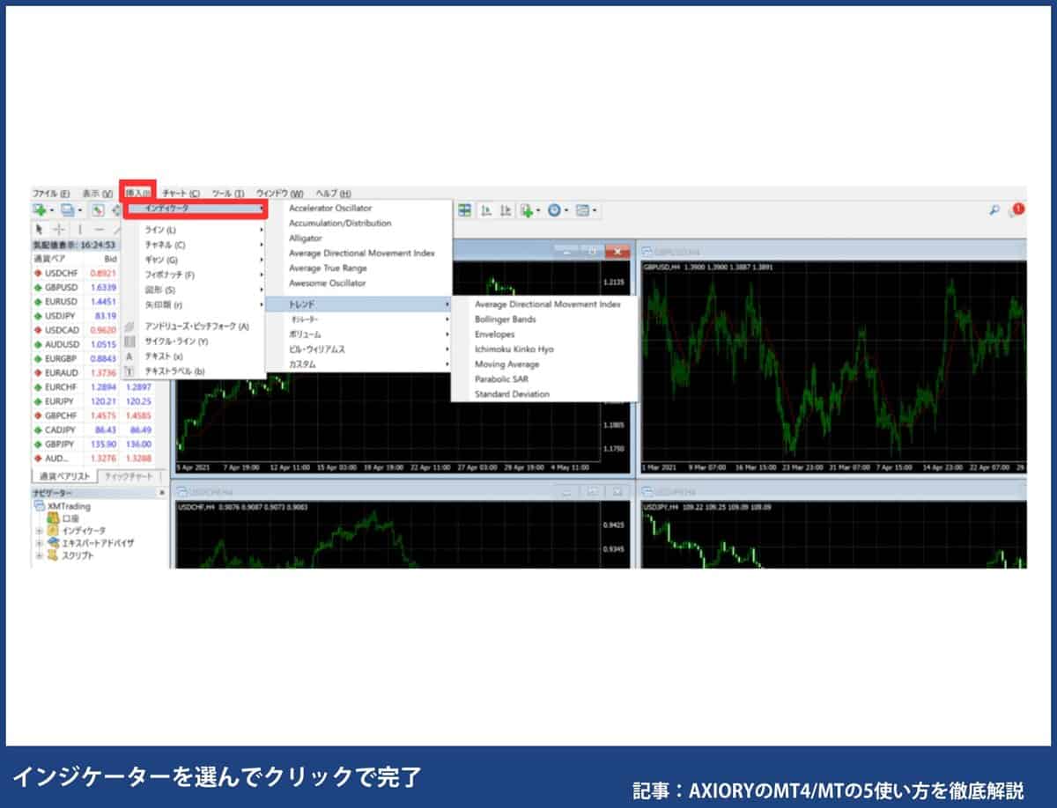Click the zoom in toolbar icon
The width and height of the screenshot is (1057, 808).
click(487, 209)
